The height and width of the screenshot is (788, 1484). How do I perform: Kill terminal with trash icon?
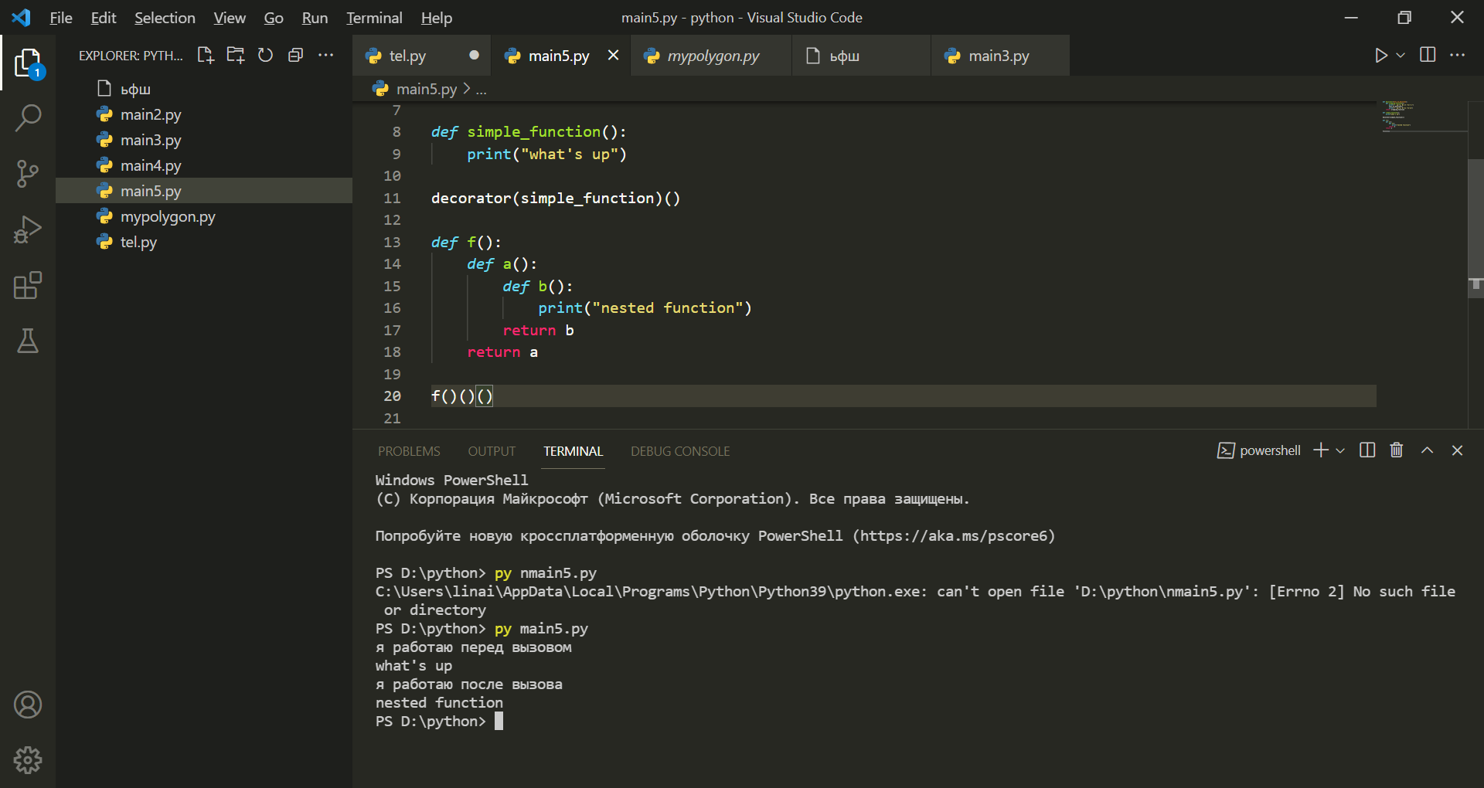(1397, 450)
